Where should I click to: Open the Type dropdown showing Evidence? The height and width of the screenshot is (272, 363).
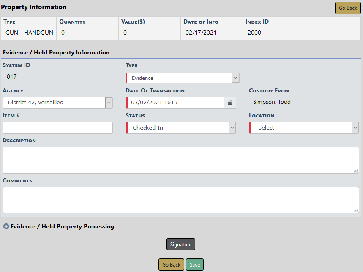pos(183,78)
